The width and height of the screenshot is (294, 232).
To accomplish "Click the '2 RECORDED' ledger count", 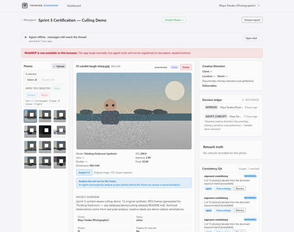I will 251,100.
